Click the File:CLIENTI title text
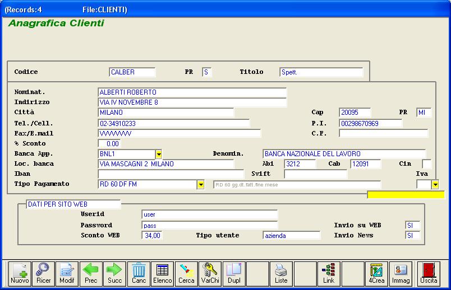The height and width of the screenshot is (290, 451). [x=105, y=10]
